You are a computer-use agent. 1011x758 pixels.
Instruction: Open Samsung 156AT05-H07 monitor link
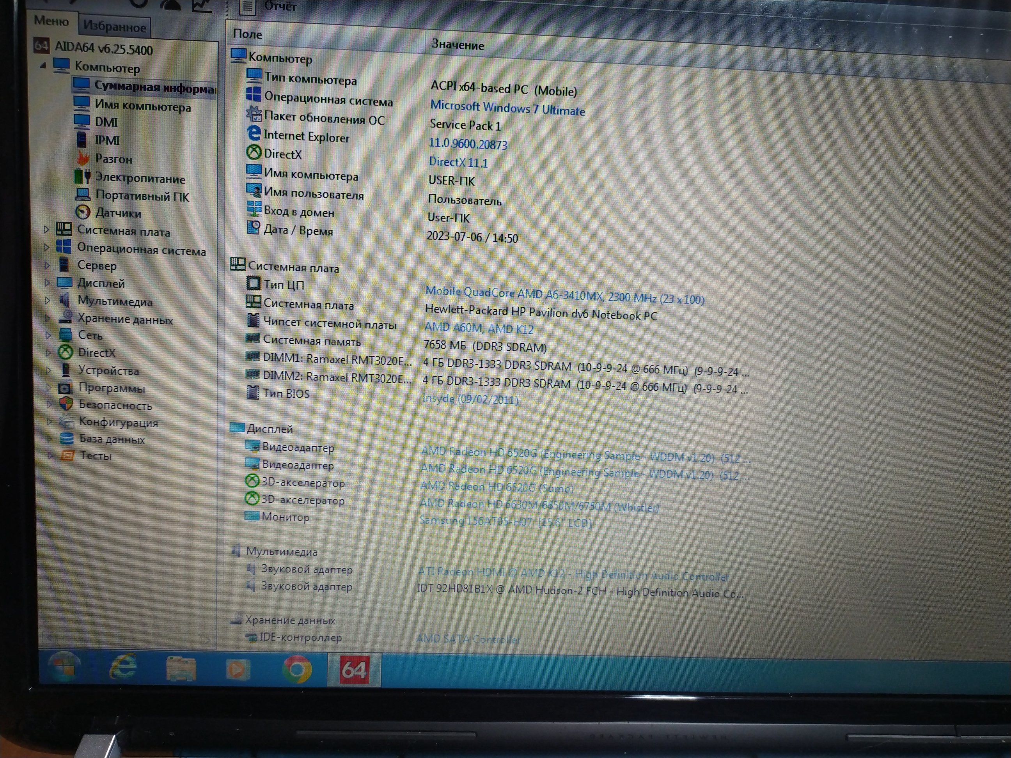505,521
